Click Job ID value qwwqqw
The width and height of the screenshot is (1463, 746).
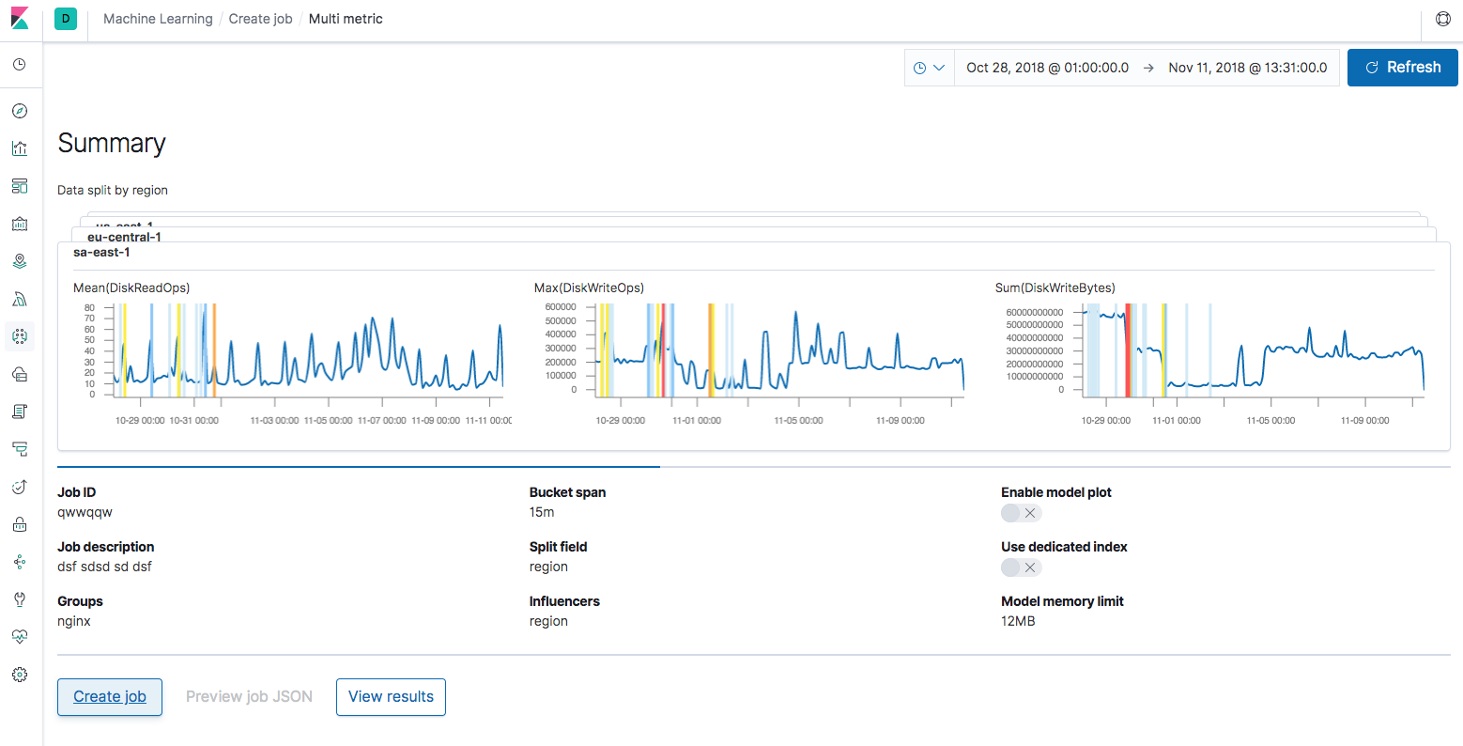click(x=85, y=513)
